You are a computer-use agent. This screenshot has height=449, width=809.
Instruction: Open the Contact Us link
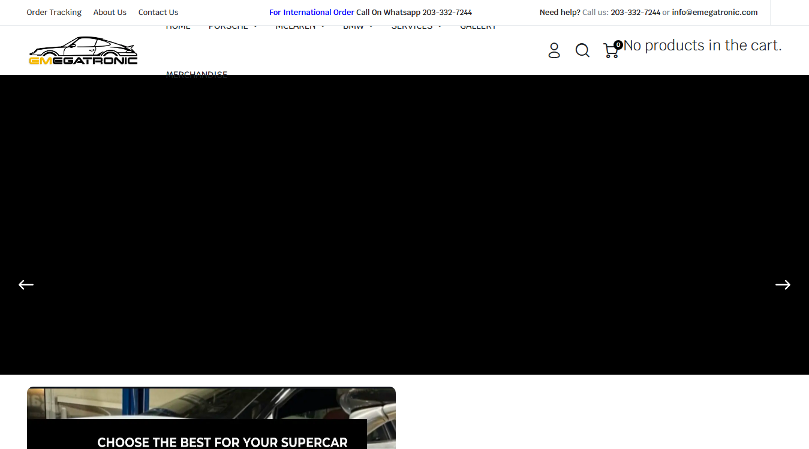[158, 12]
